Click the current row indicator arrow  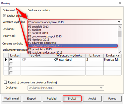6,59
